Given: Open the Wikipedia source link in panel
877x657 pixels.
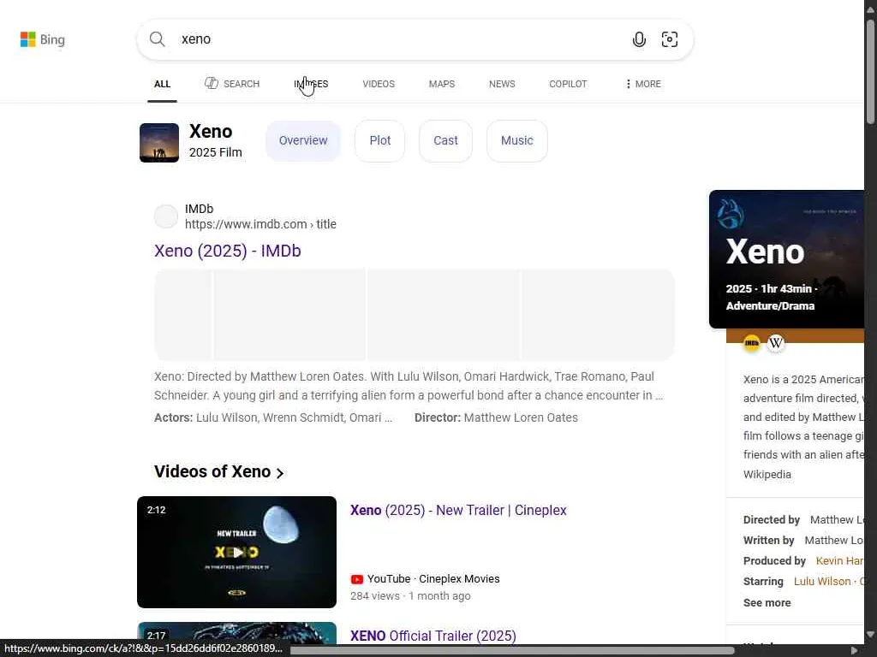Looking at the screenshot, I should click(767, 474).
